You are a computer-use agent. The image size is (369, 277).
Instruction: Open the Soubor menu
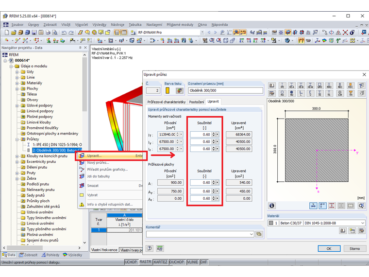pyautogui.click(x=17, y=24)
